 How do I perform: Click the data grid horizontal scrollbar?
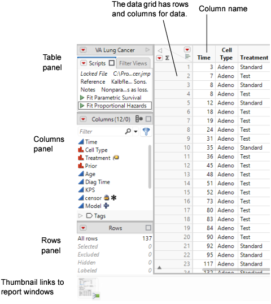236,270
